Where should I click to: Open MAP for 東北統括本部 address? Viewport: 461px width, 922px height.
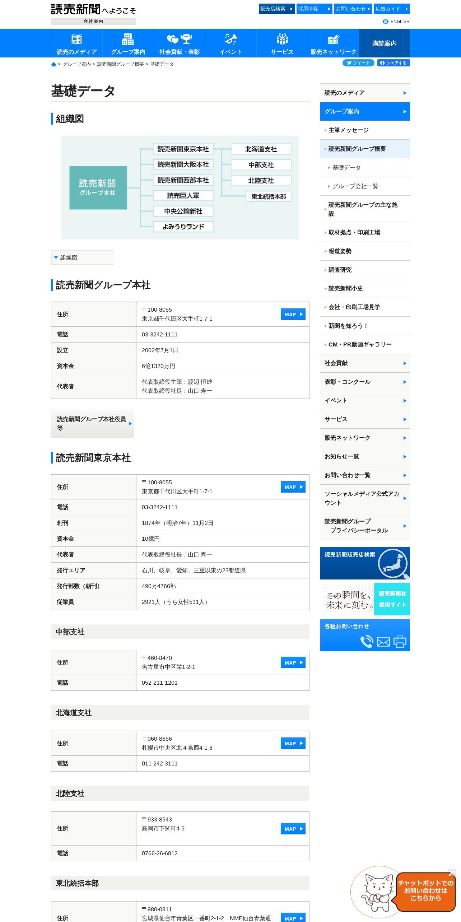click(293, 918)
